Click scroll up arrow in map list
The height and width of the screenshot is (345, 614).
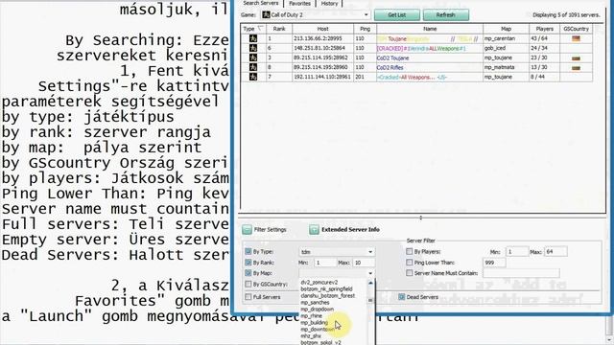(370, 283)
